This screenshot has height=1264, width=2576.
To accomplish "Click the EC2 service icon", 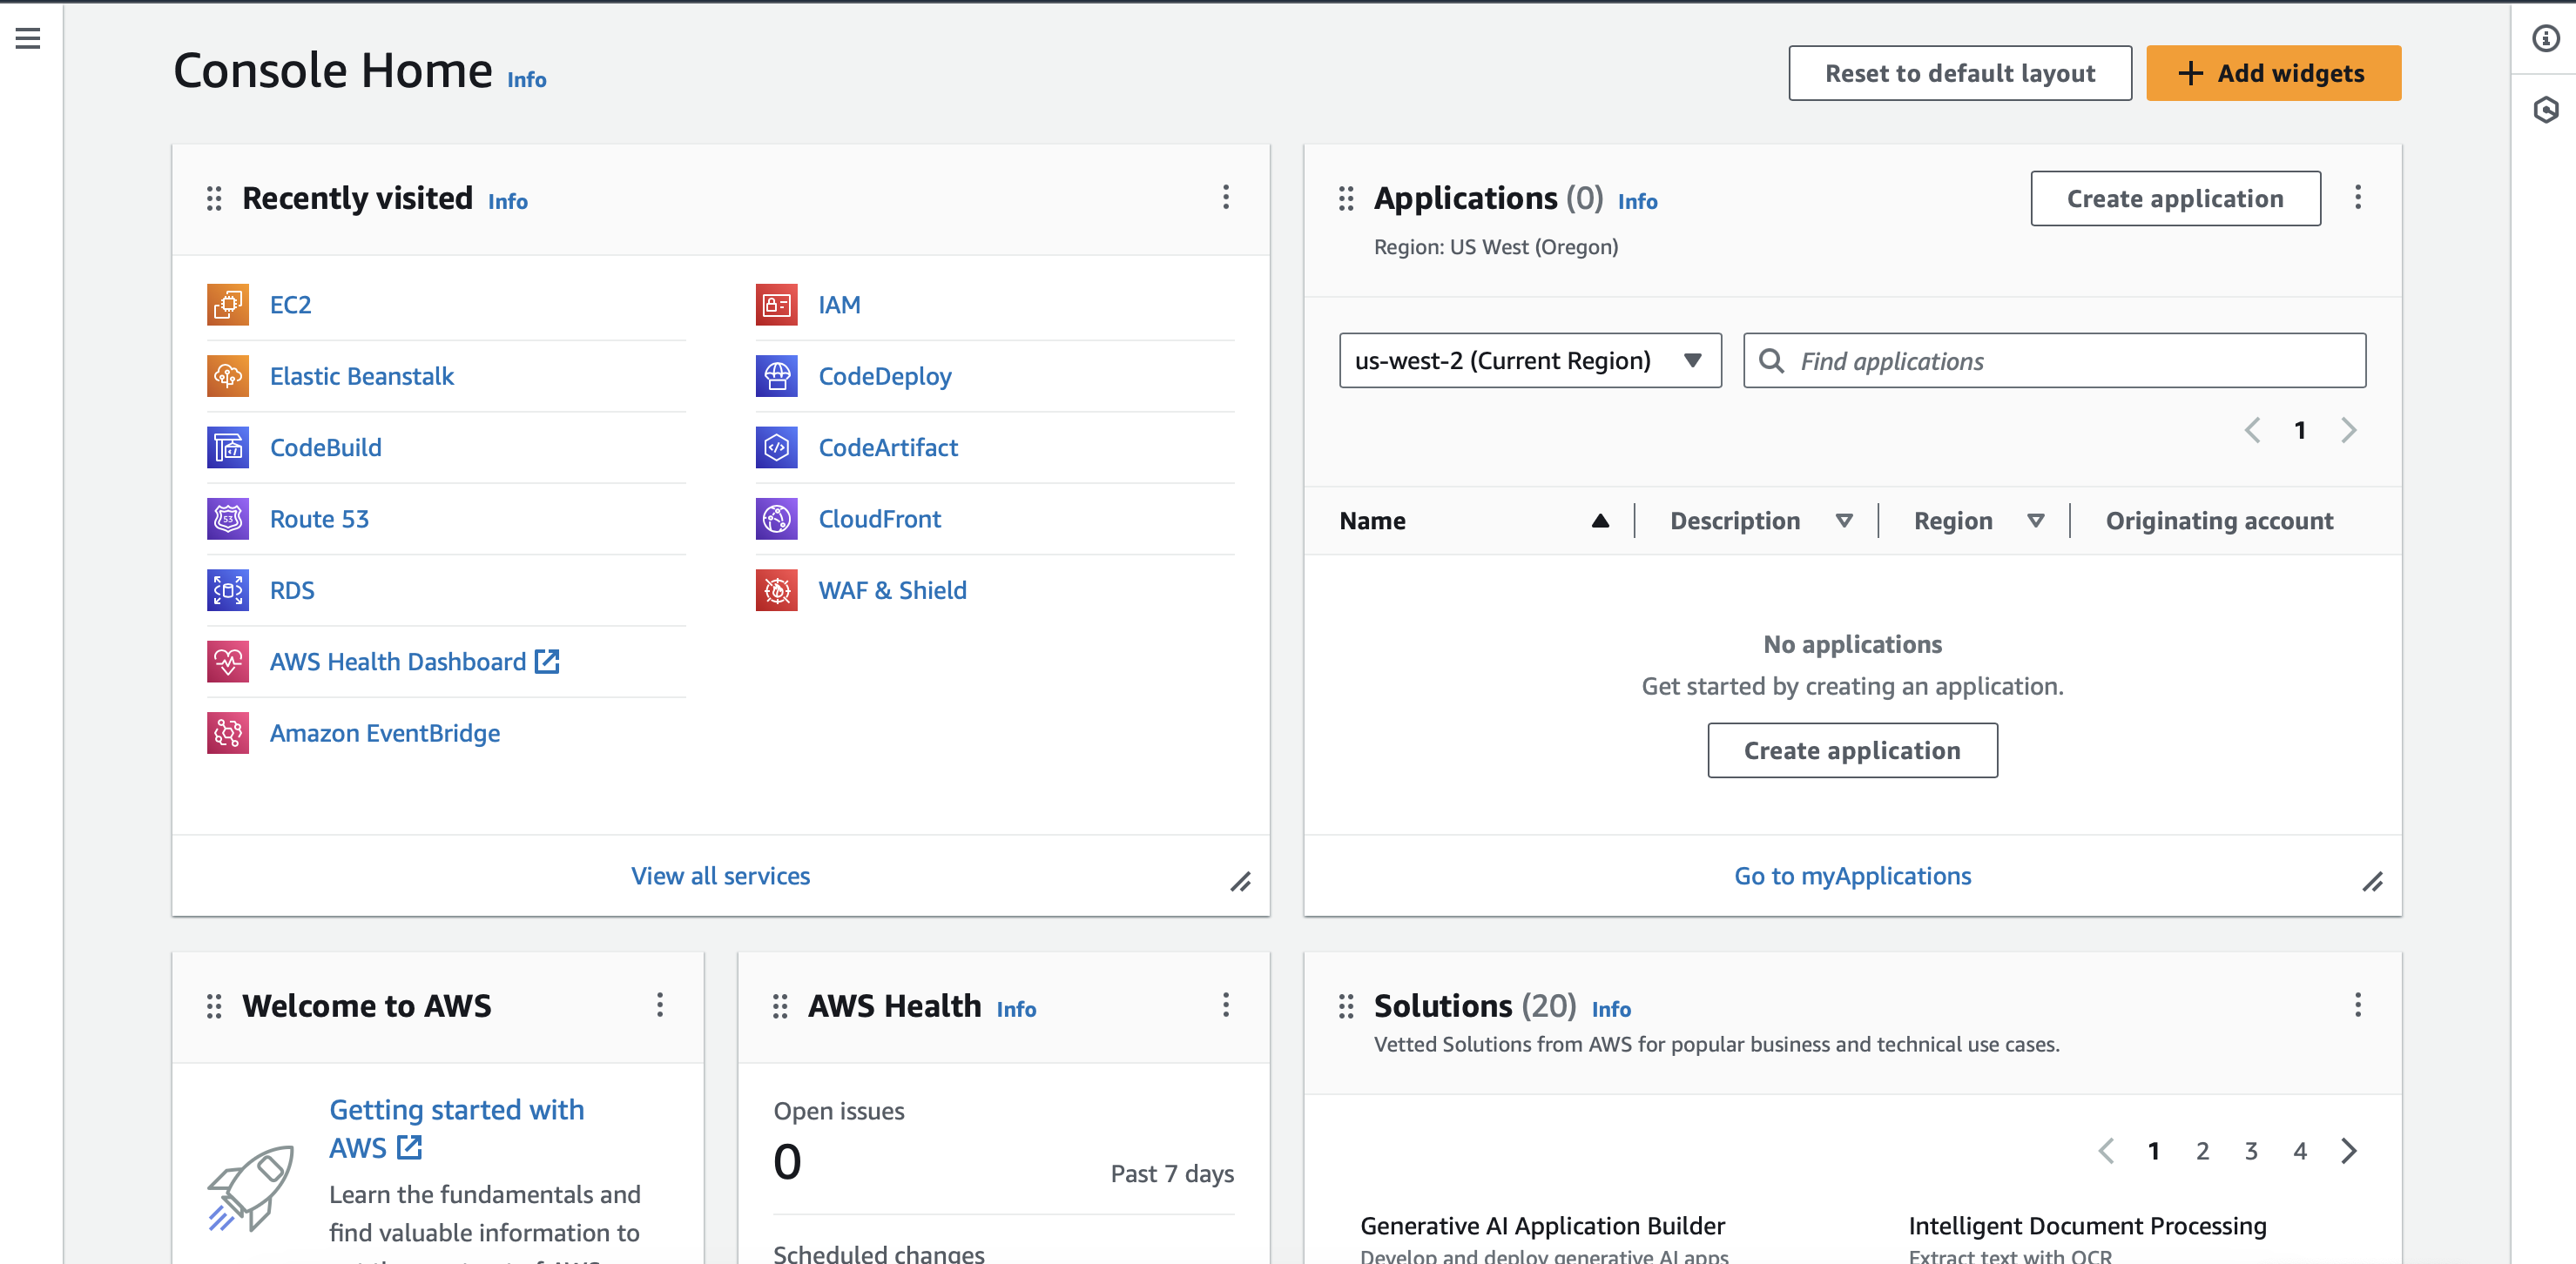I will (x=228, y=304).
